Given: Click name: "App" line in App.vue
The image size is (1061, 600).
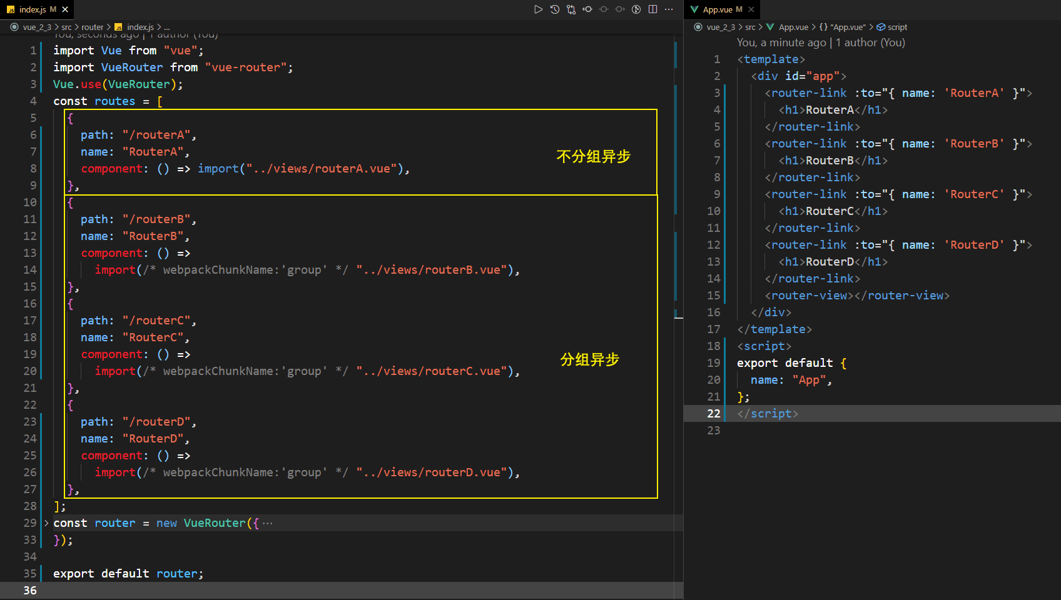Looking at the screenshot, I should pyautogui.click(x=791, y=379).
